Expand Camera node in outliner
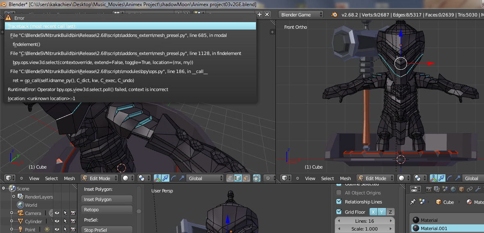This screenshot has height=233, width=484. 12,213
